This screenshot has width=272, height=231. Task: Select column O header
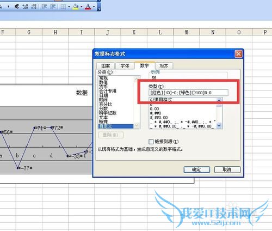click(239, 32)
